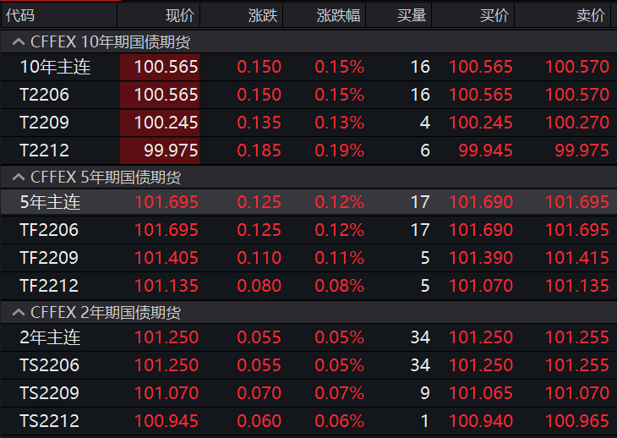
Task: Collapse the CFFEX 2年期国债期货 group
Action: tap(17, 313)
